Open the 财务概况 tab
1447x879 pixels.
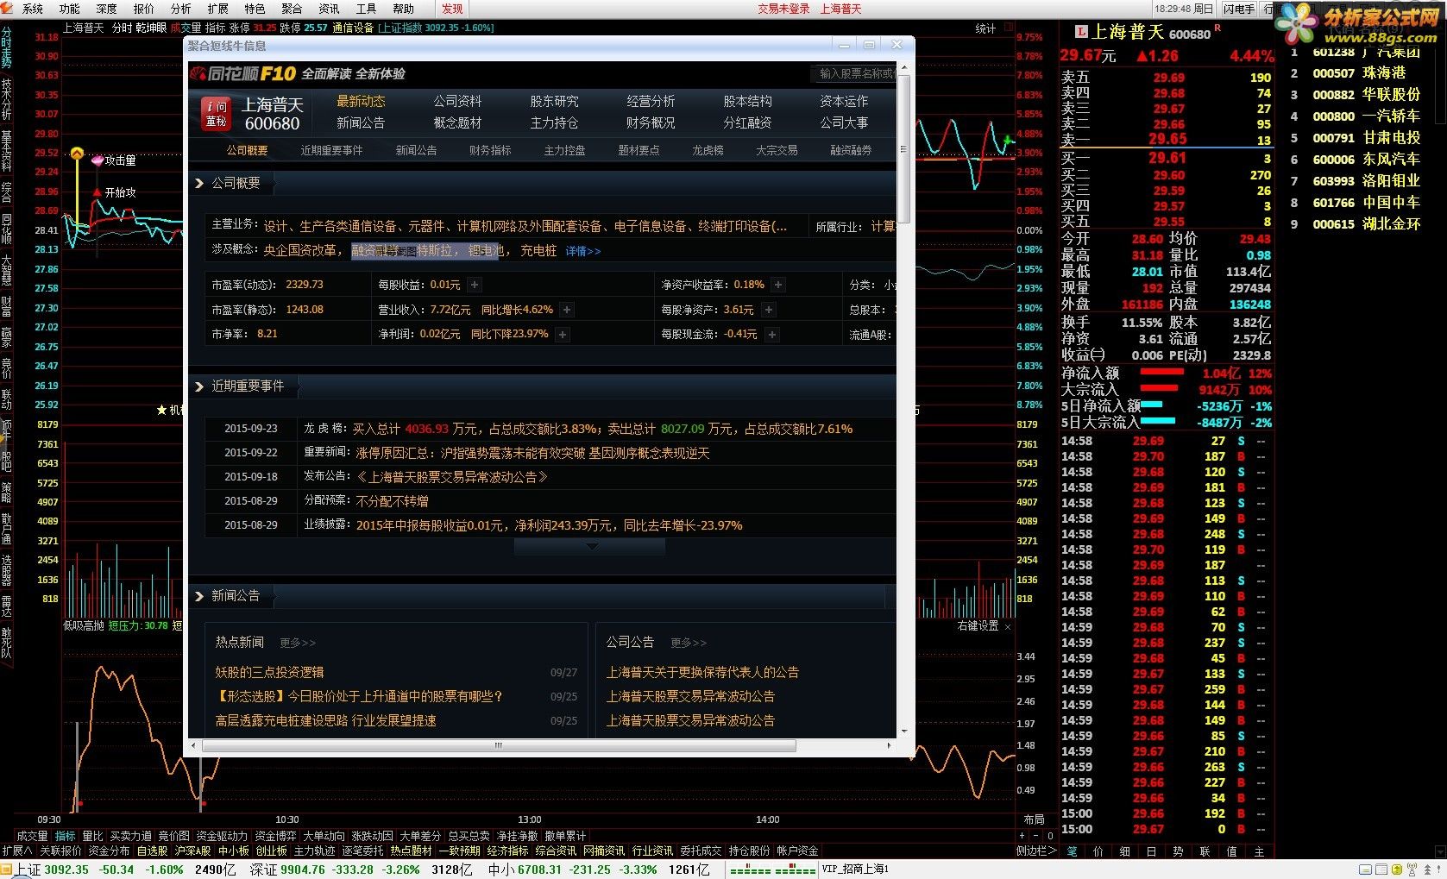651,122
